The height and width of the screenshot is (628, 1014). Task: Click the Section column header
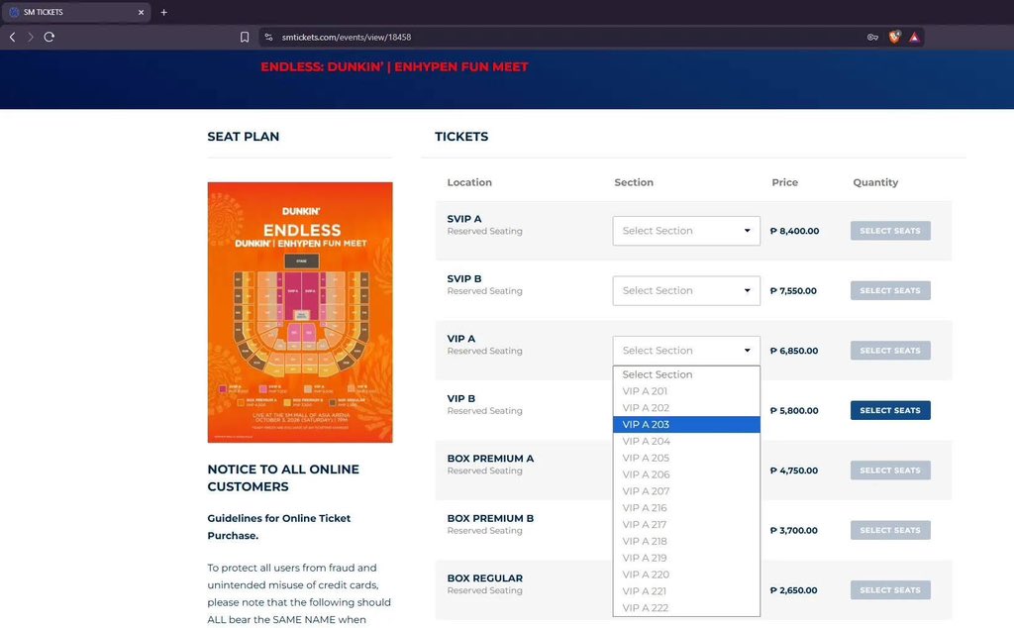pyautogui.click(x=634, y=182)
